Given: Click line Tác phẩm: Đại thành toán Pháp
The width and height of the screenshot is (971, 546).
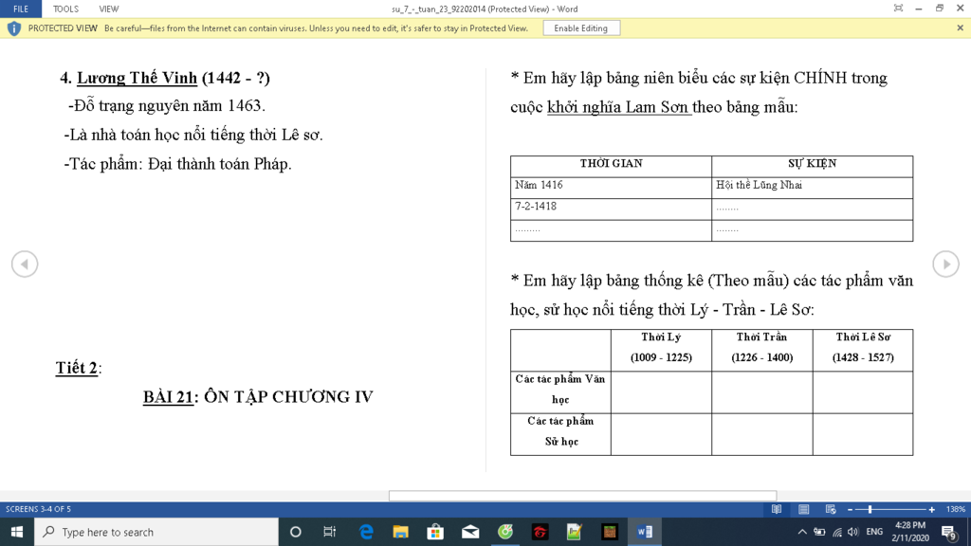Looking at the screenshot, I should pyautogui.click(x=177, y=164).
